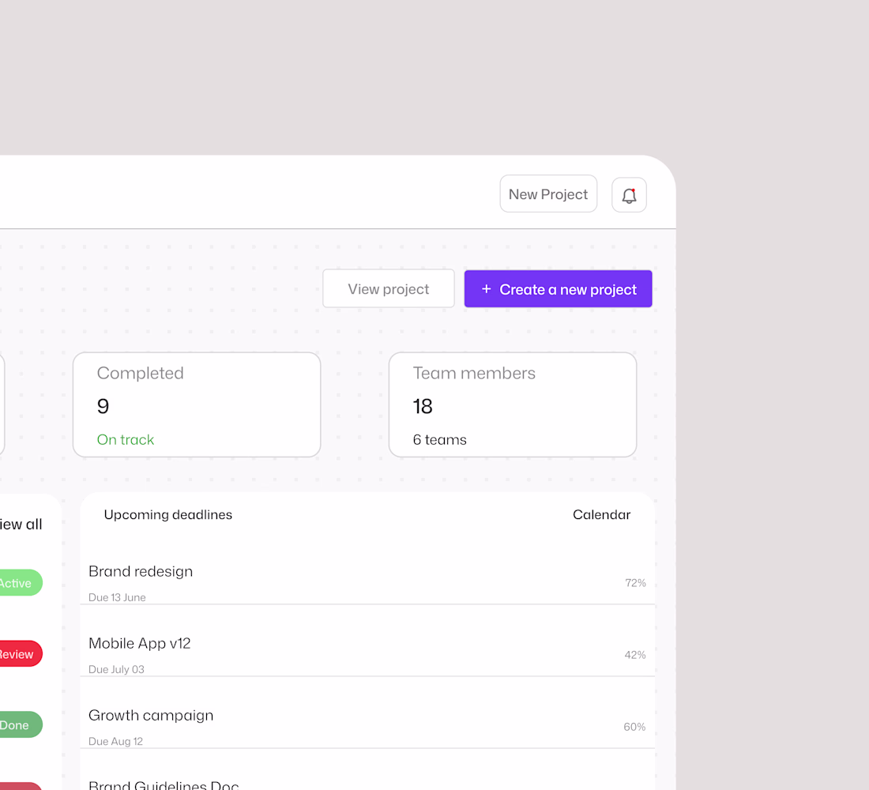Click the 60% progress value
869x790 pixels.
[x=634, y=727]
